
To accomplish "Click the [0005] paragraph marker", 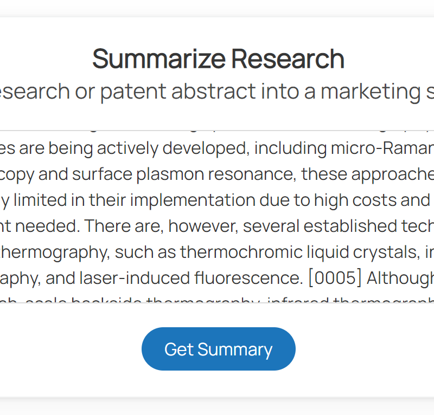I will coord(334,278).
